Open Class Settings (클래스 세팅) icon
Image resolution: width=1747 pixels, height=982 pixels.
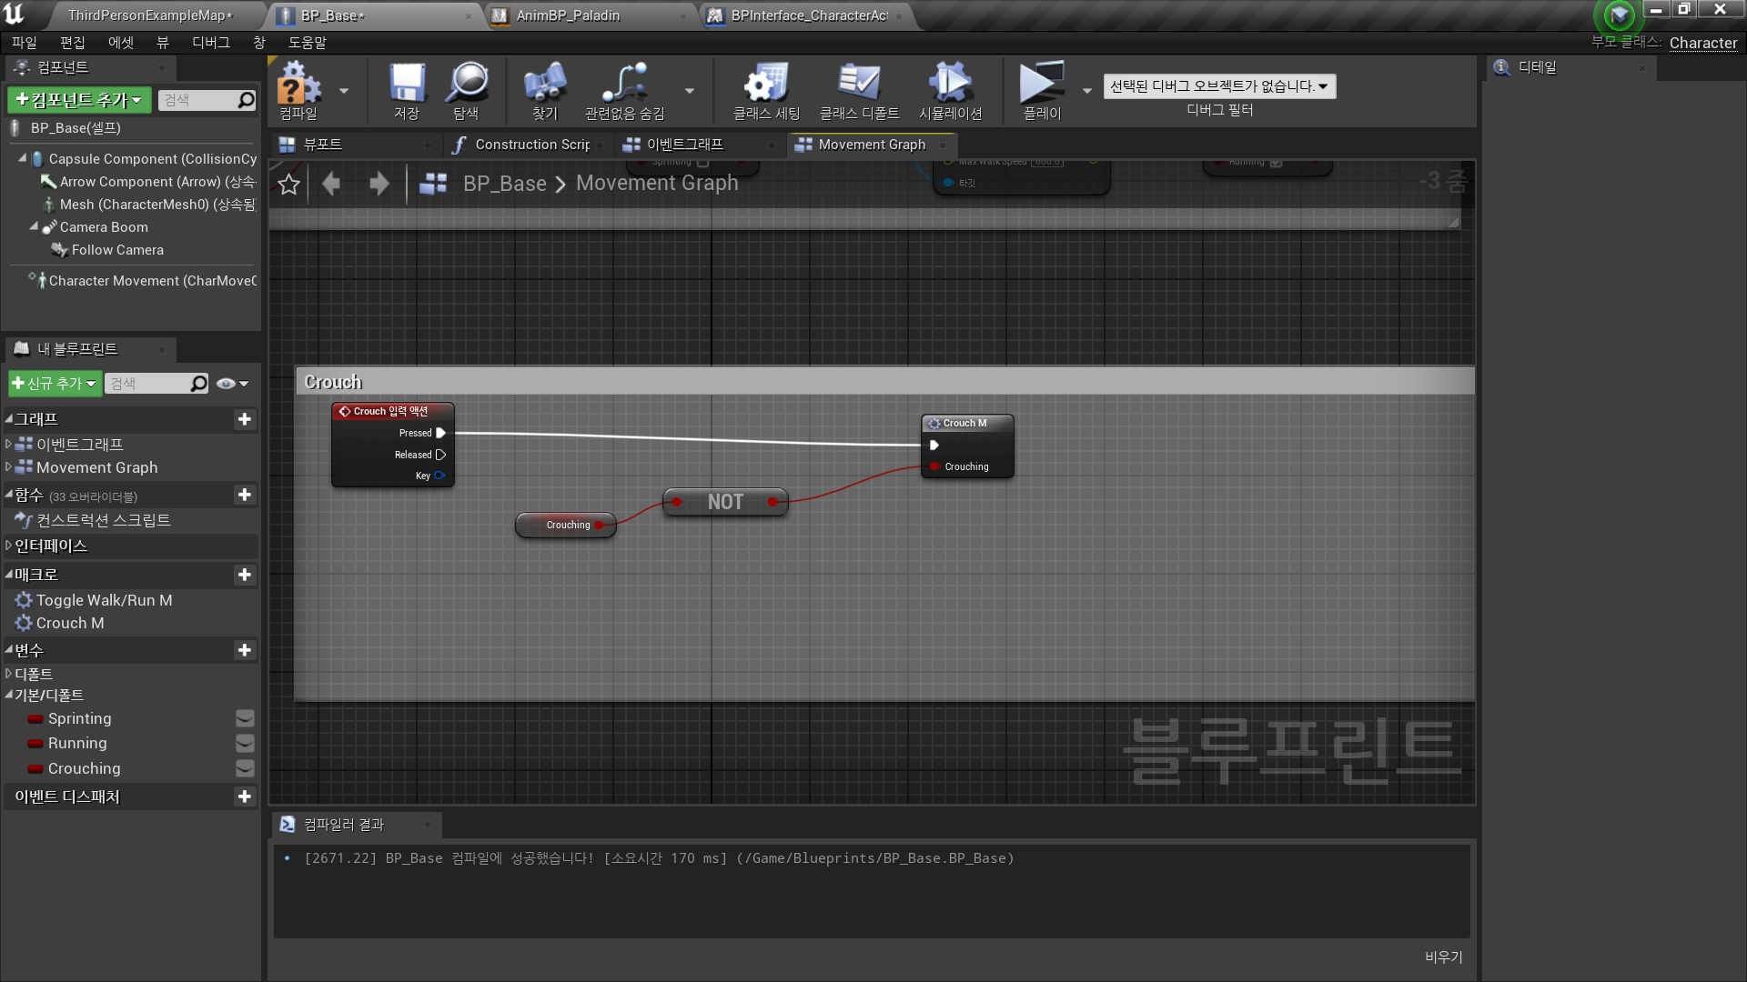point(766,84)
